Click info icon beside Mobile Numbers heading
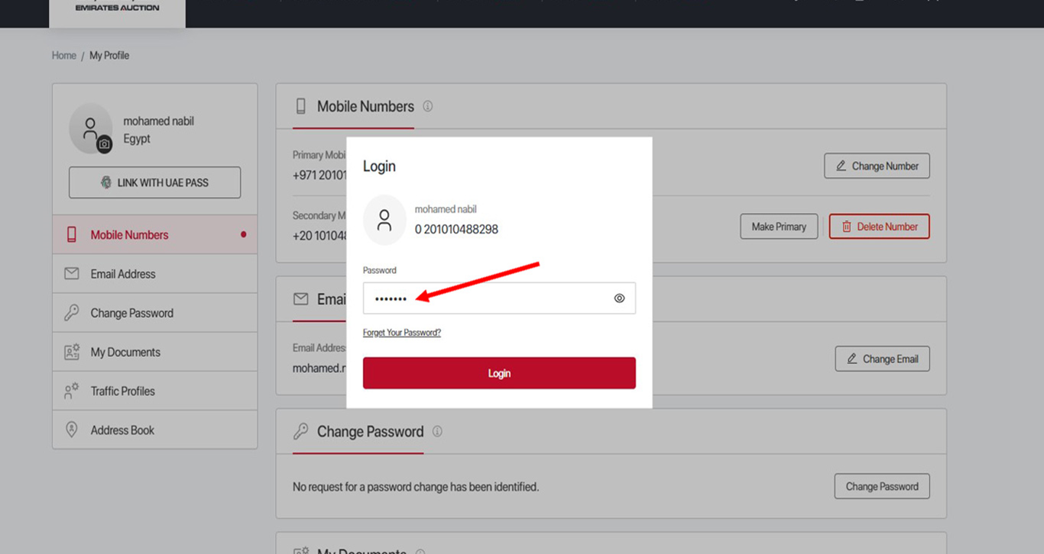Screen dimensions: 1044x554 tap(428, 106)
